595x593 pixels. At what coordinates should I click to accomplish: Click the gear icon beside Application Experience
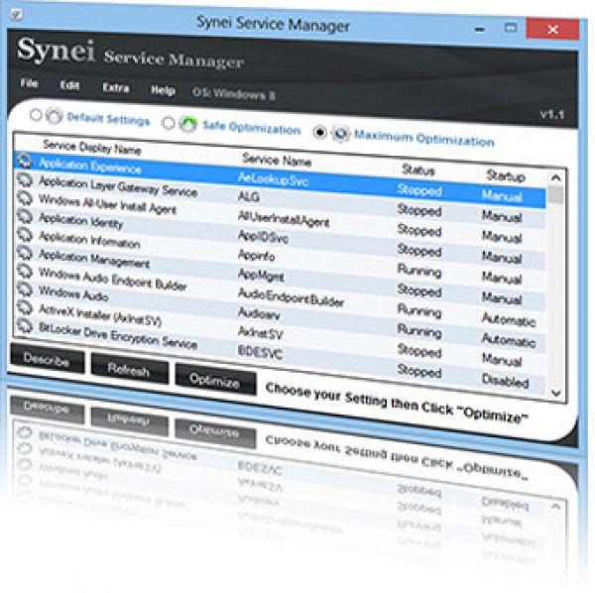tap(25, 160)
